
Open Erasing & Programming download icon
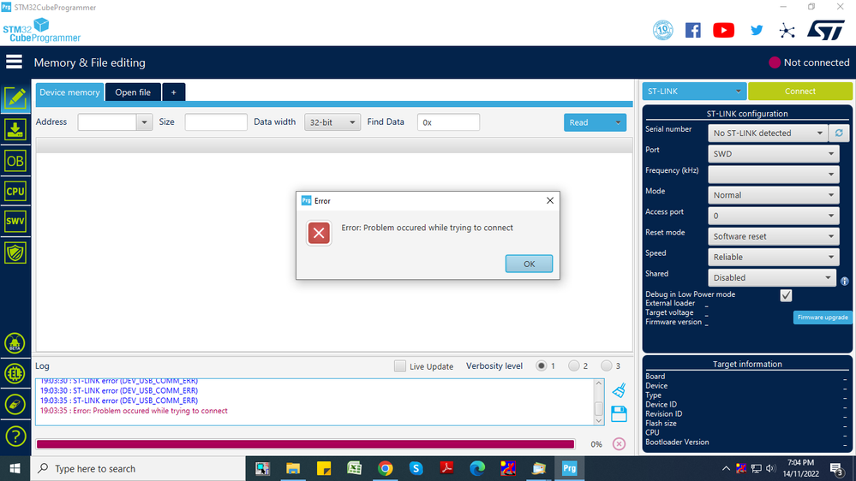(15, 130)
